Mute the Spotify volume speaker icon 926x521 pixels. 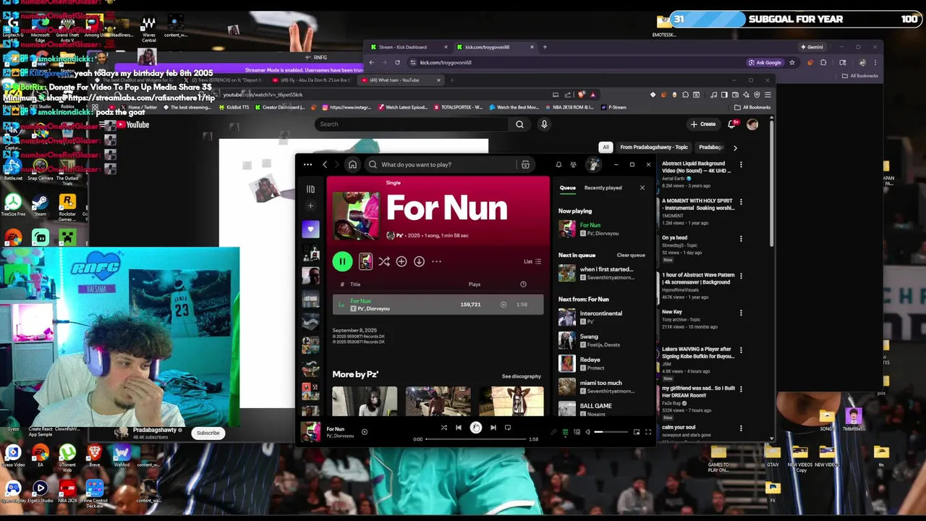pyautogui.click(x=587, y=432)
